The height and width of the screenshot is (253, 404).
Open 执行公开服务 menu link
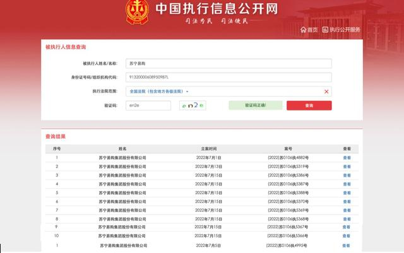tap(345, 30)
